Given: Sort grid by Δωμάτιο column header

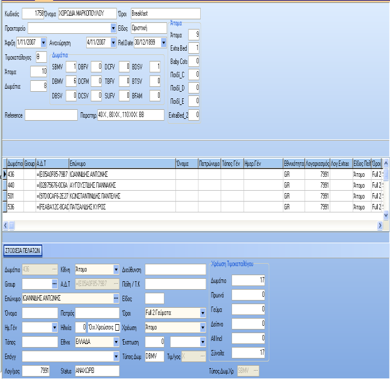Looking at the screenshot, I should [15, 164].
